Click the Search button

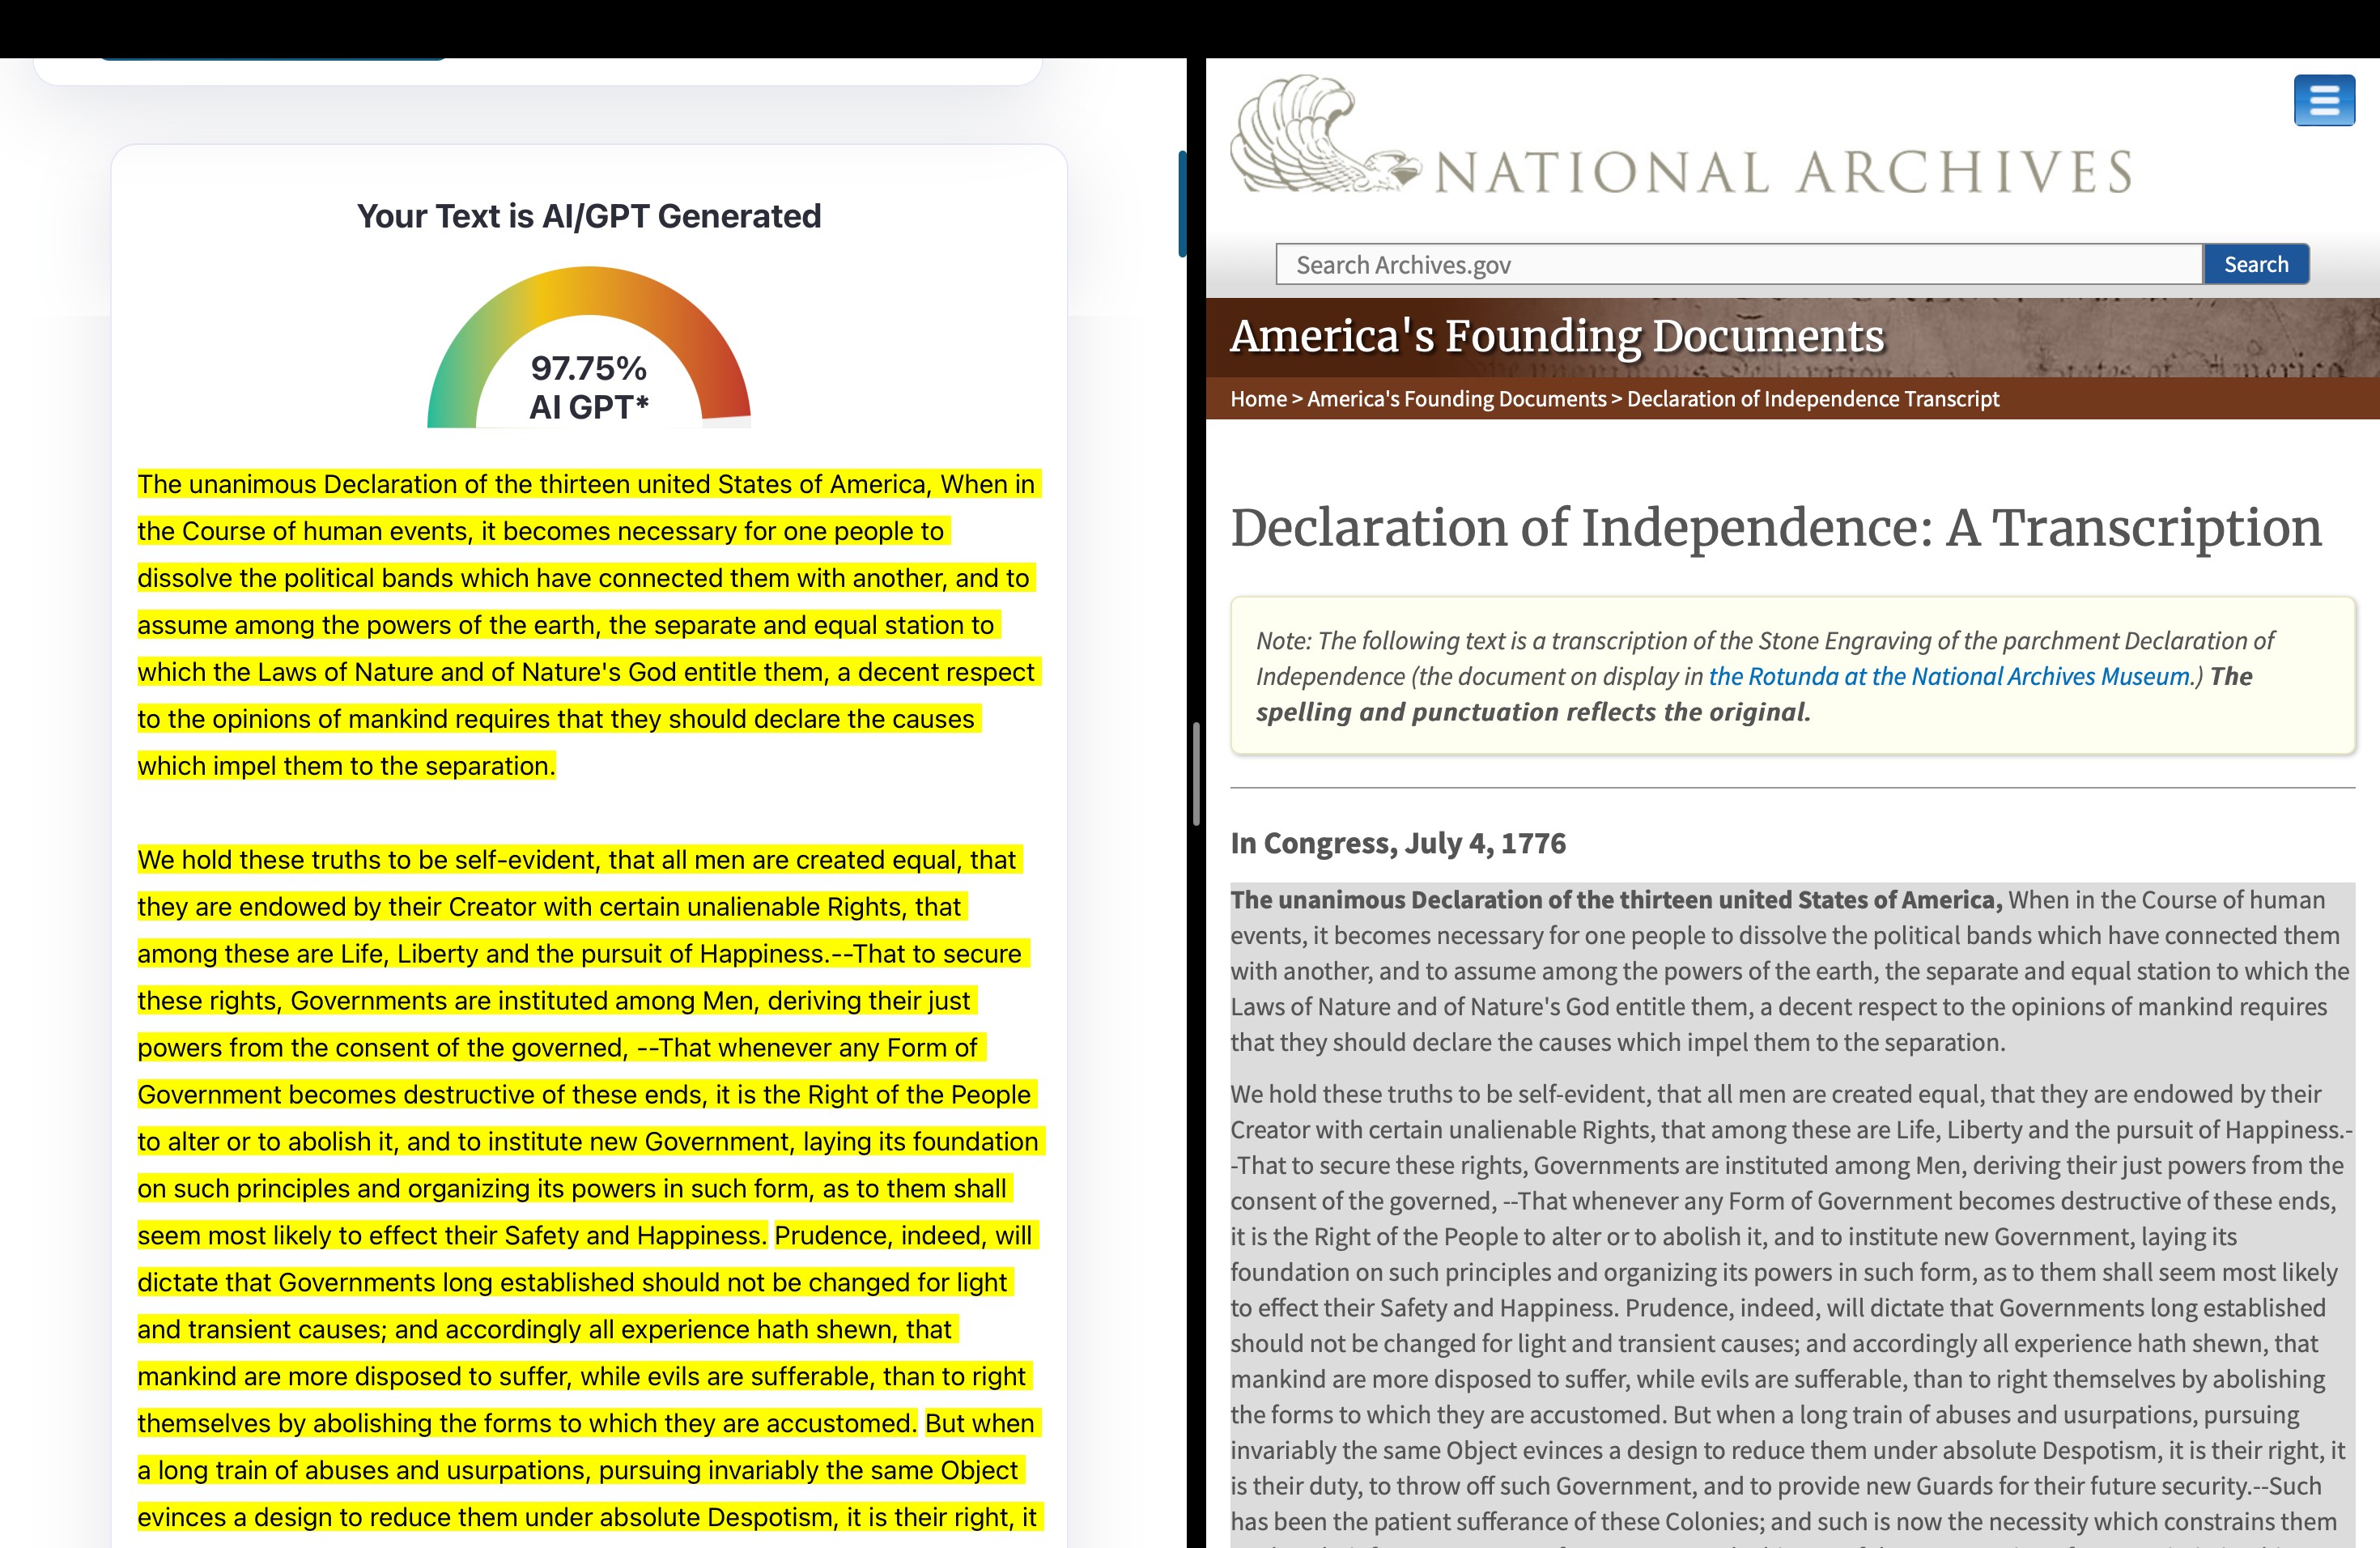(x=2256, y=264)
